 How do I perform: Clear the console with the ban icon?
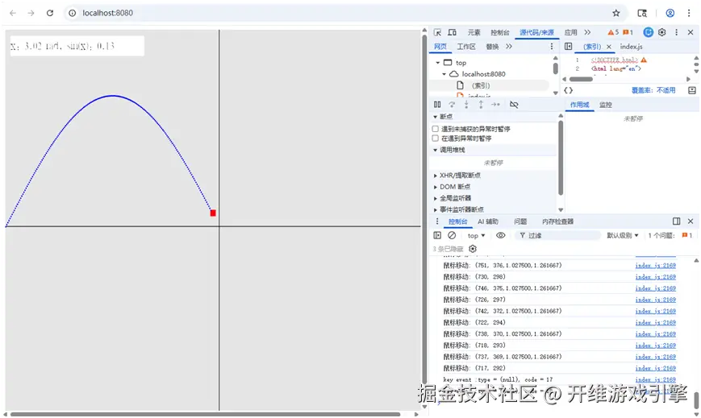[452, 235]
